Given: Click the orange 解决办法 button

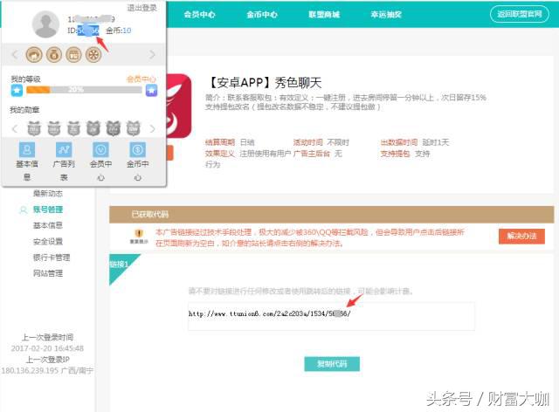Looking at the screenshot, I should pos(521,237).
